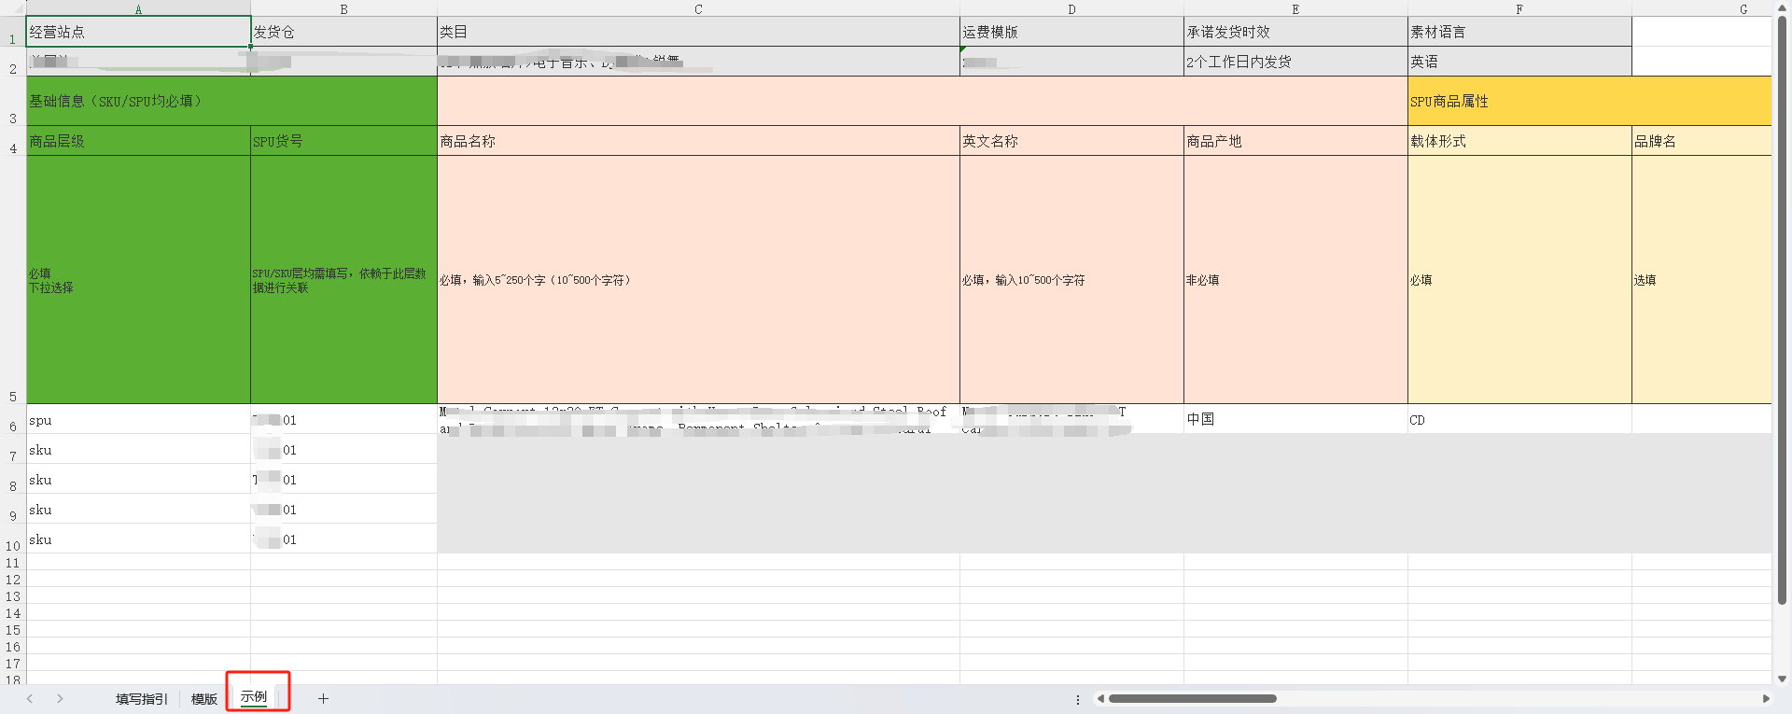Click the next sheet navigation arrow
The image size is (1792, 714).
pos(60,698)
